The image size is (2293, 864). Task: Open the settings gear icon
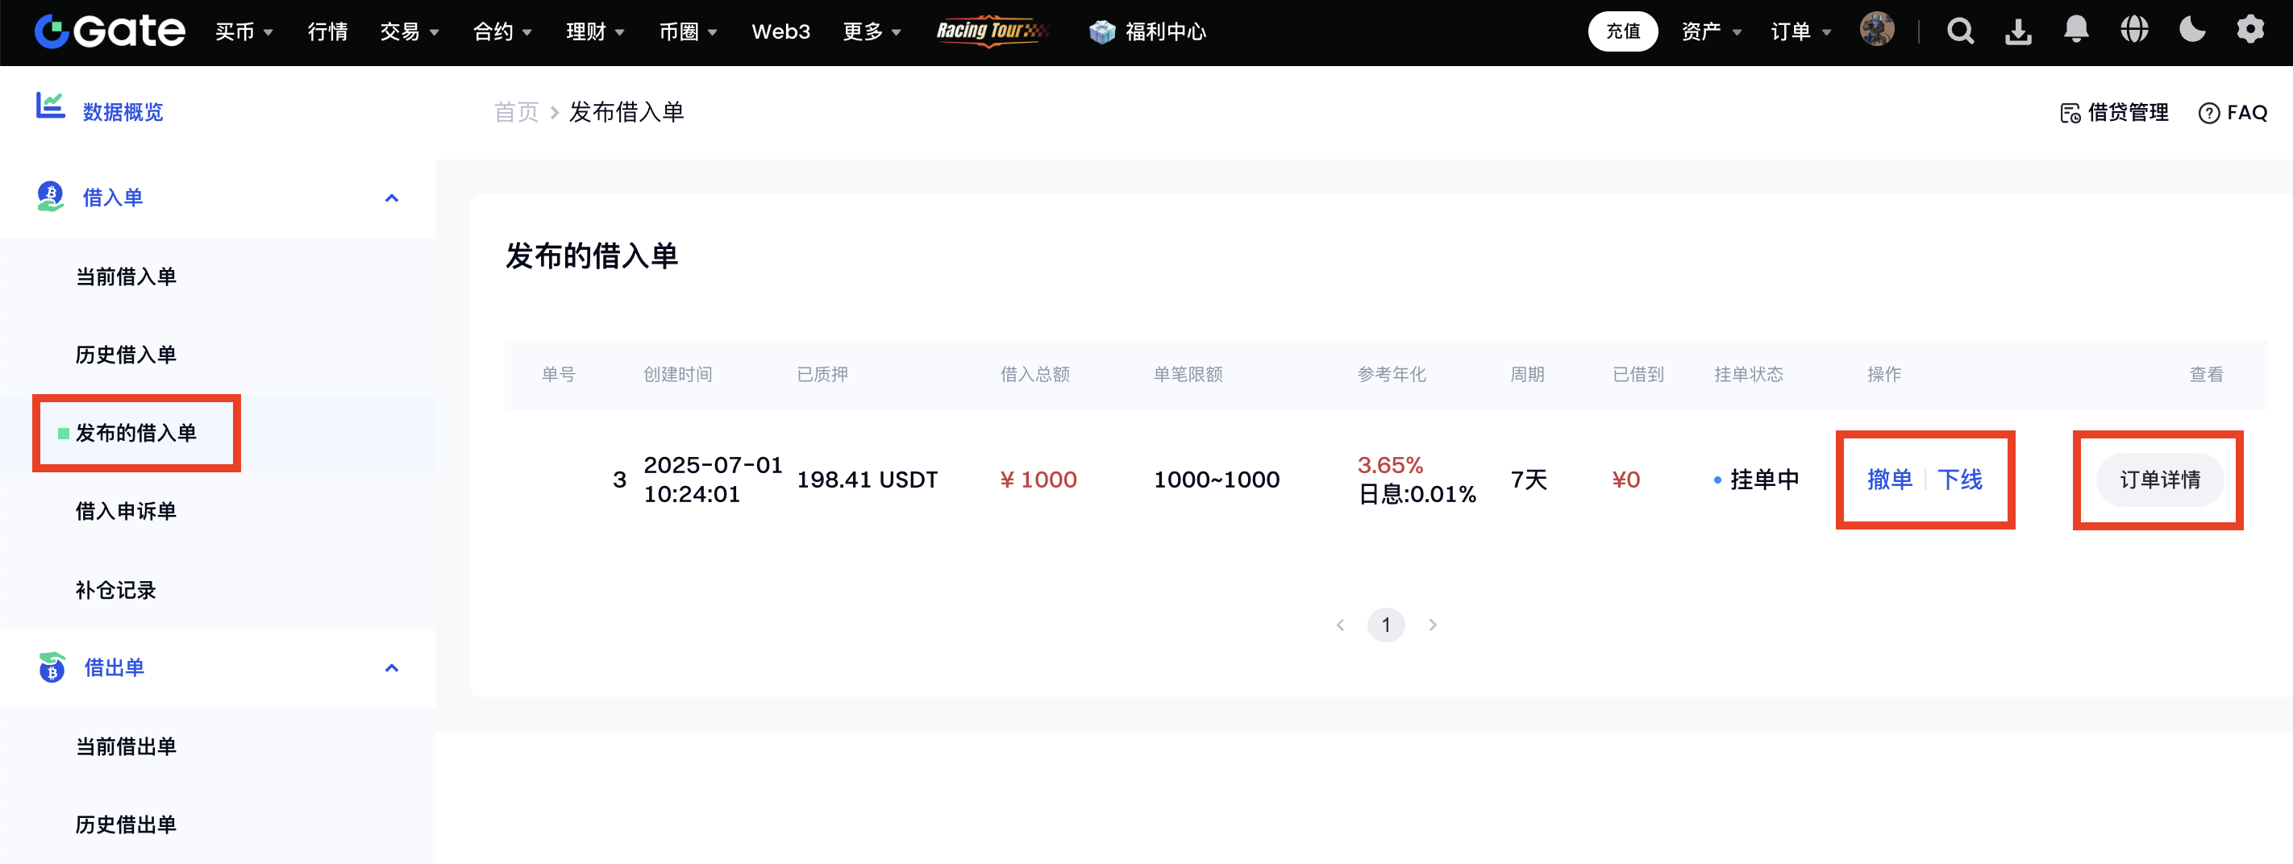coord(2249,31)
